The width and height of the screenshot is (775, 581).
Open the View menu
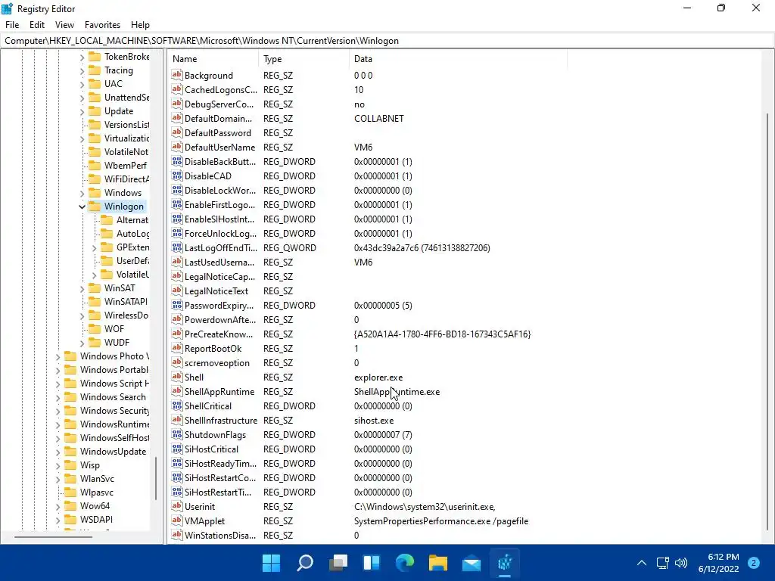coord(64,25)
